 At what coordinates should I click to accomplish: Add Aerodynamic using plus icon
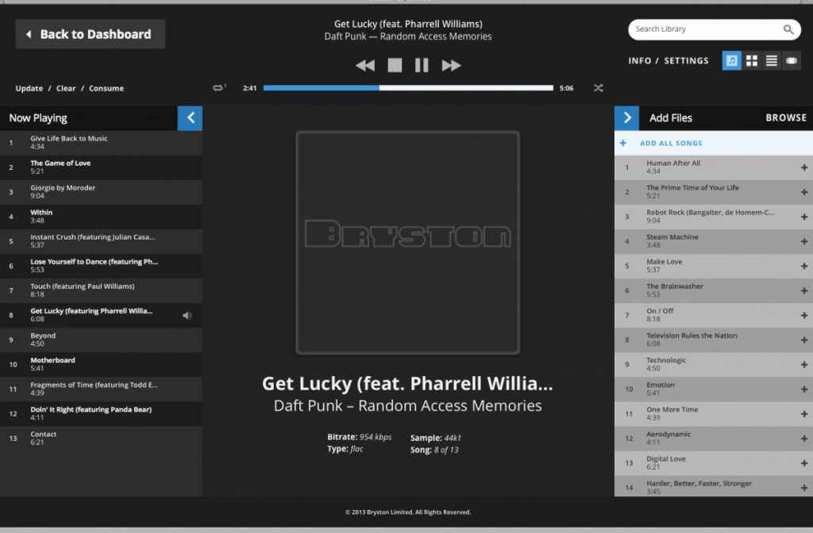803,439
